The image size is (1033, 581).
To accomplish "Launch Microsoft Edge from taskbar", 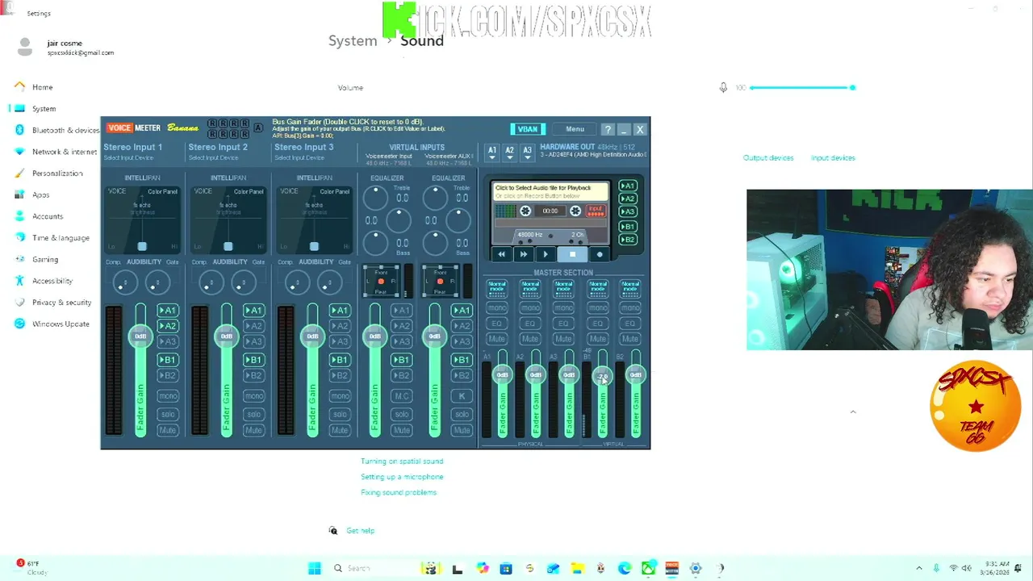I will click(625, 568).
